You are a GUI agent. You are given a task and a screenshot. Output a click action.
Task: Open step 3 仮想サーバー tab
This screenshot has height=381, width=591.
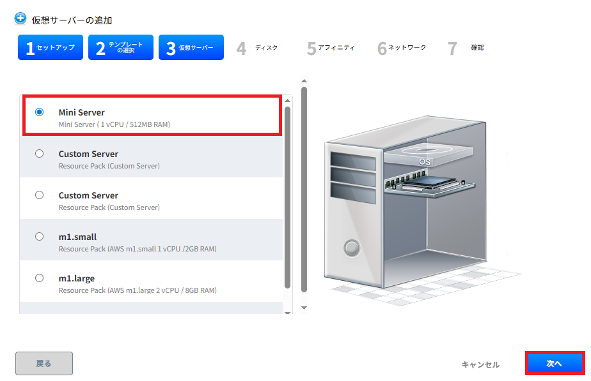click(191, 47)
